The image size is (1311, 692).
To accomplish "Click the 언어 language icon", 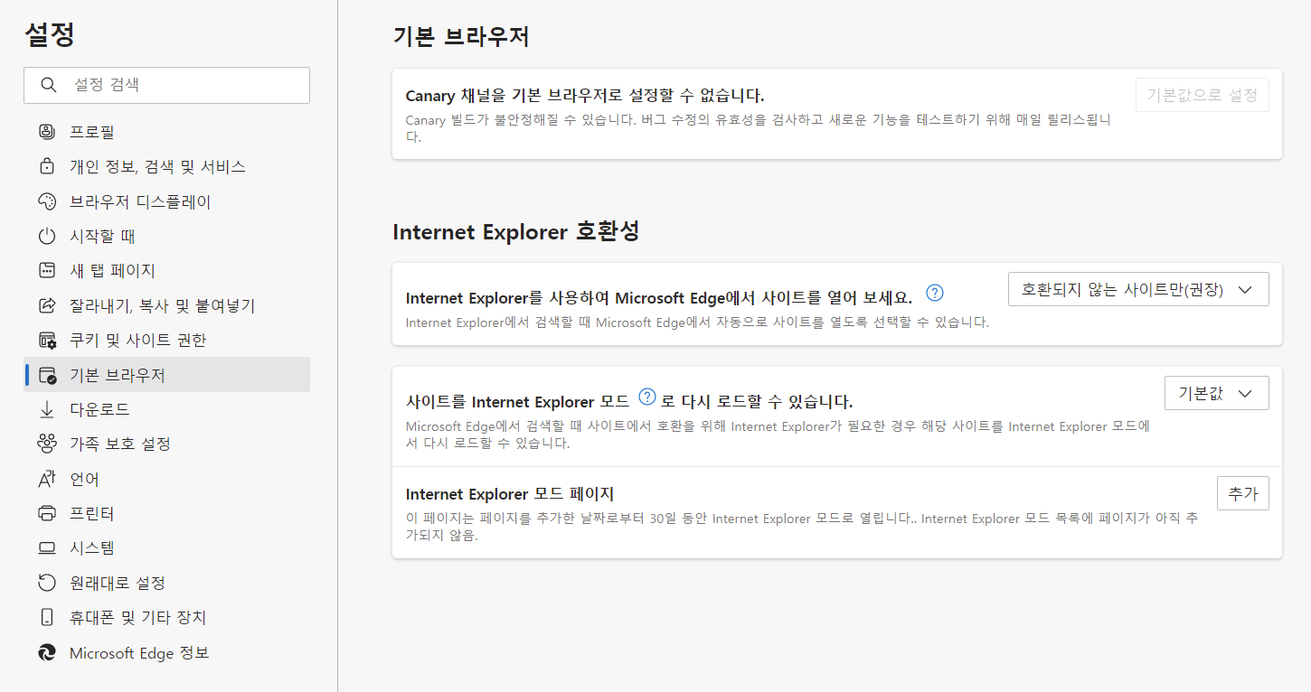I will click(x=47, y=479).
